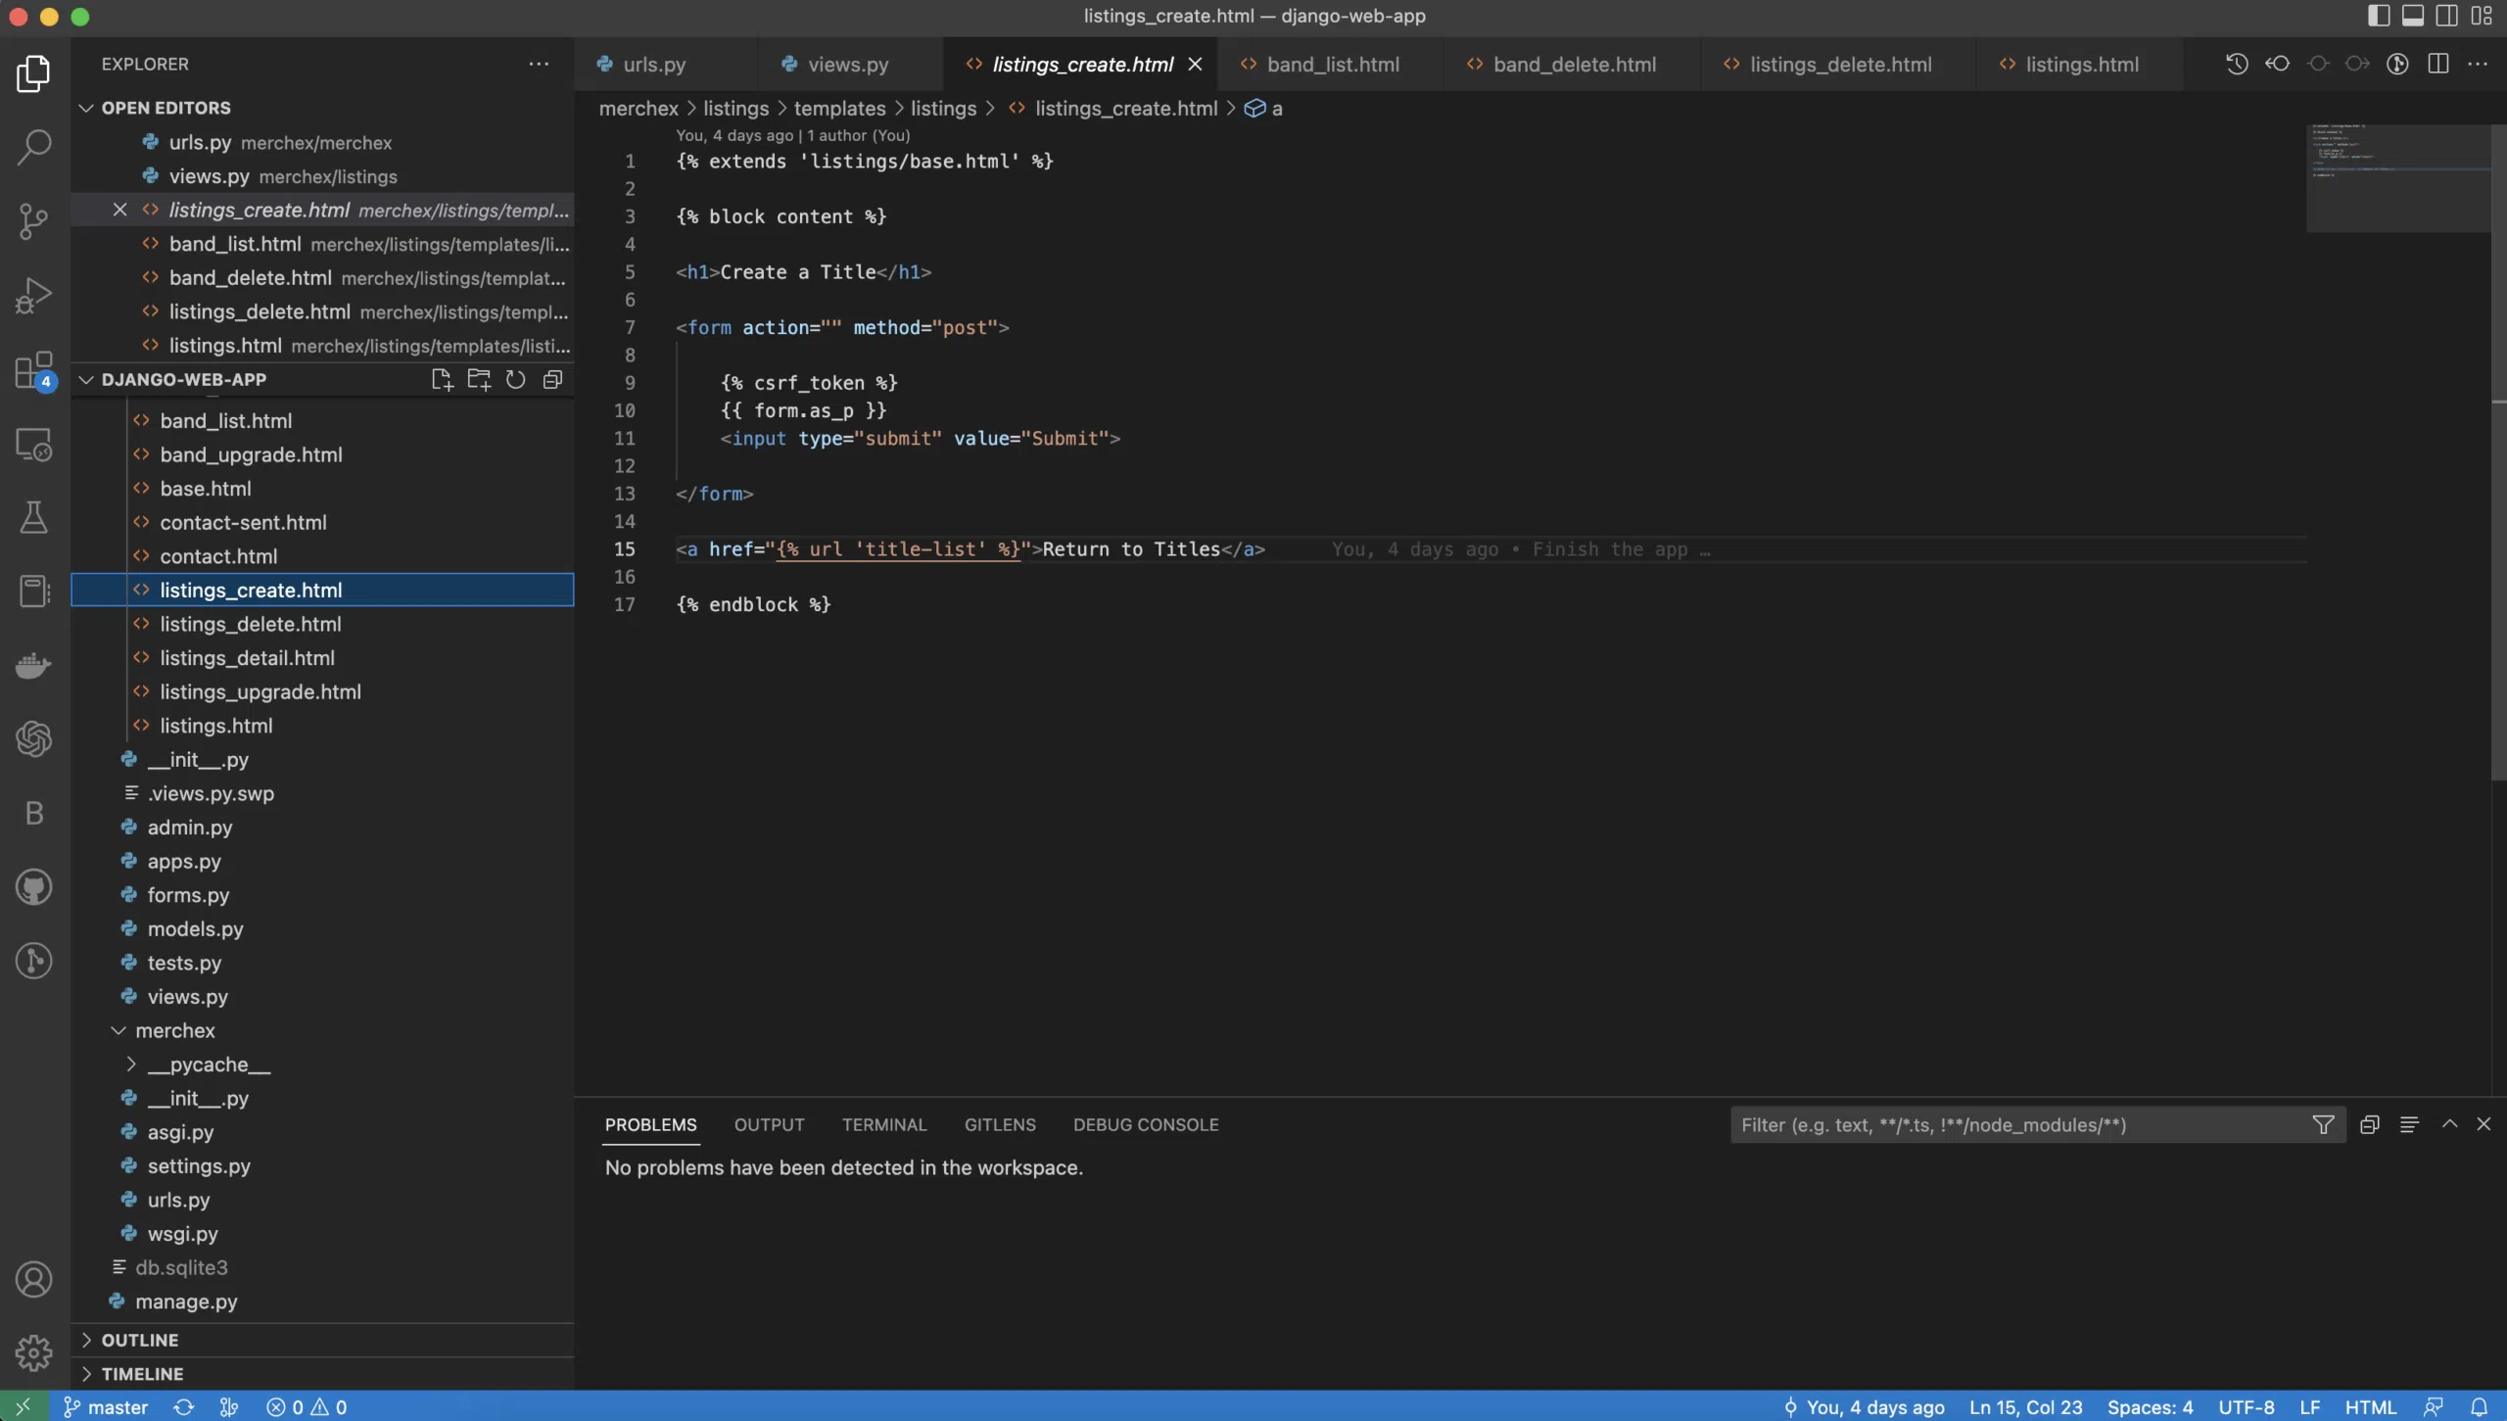Maximize the bottom panel size

coord(2449,1125)
